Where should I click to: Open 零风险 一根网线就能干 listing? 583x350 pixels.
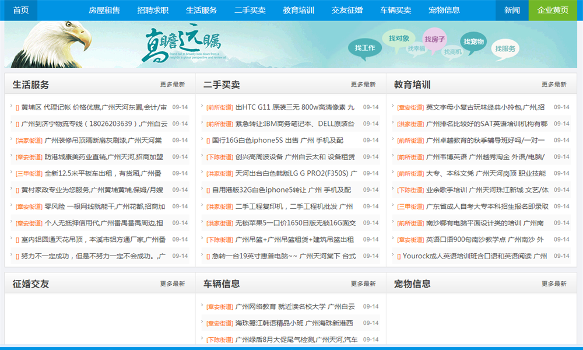point(105,206)
